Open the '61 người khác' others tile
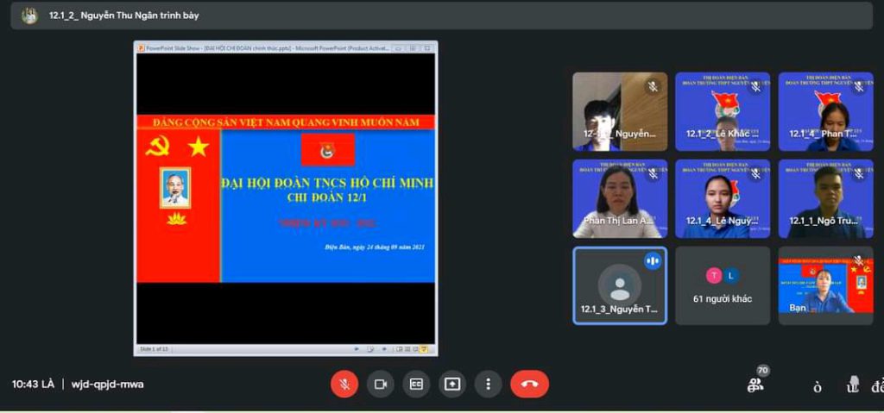884x413 pixels. tap(723, 285)
